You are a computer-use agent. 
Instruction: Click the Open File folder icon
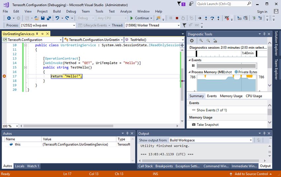tap(37, 18)
